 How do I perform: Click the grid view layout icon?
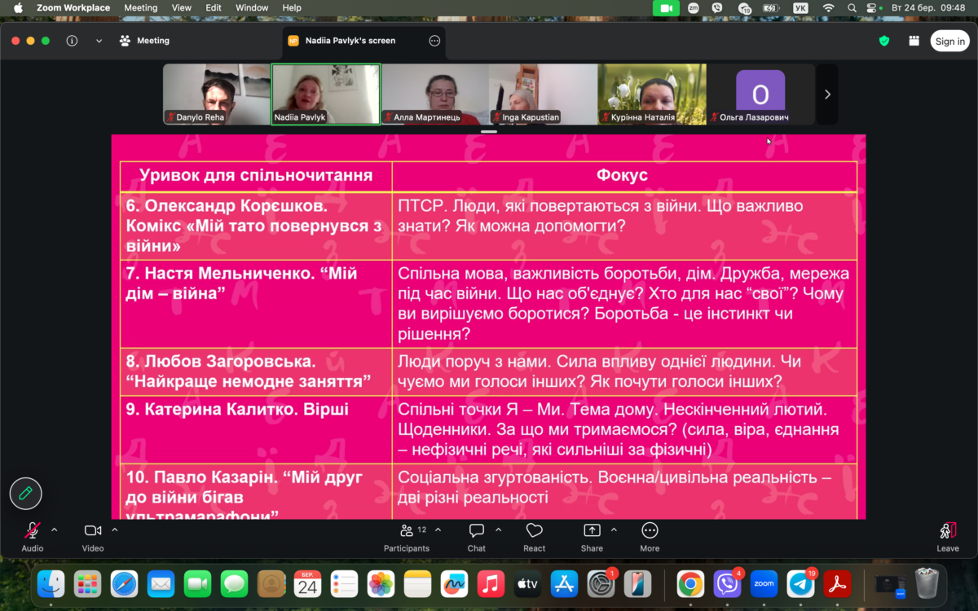pyautogui.click(x=914, y=41)
